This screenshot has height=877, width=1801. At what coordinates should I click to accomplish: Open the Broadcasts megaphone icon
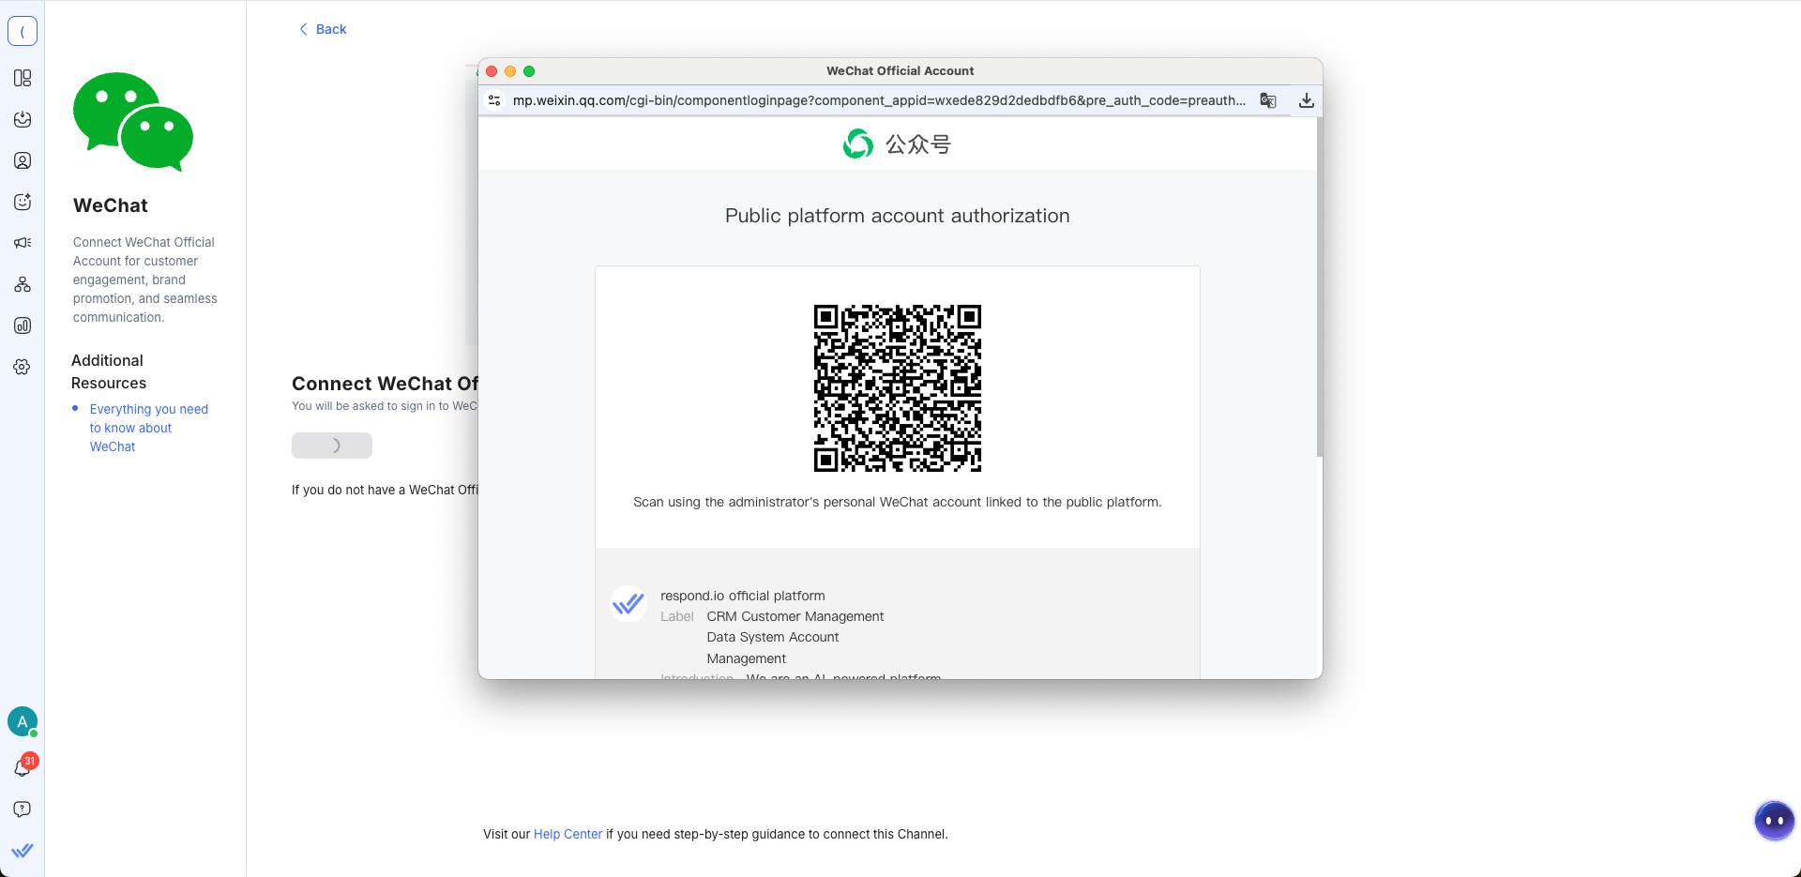click(23, 243)
